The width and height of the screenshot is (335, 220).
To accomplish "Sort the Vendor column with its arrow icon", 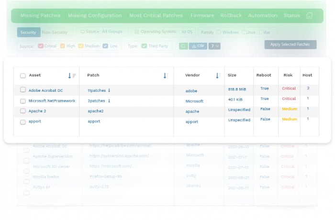I will click(x=218, y=76).
